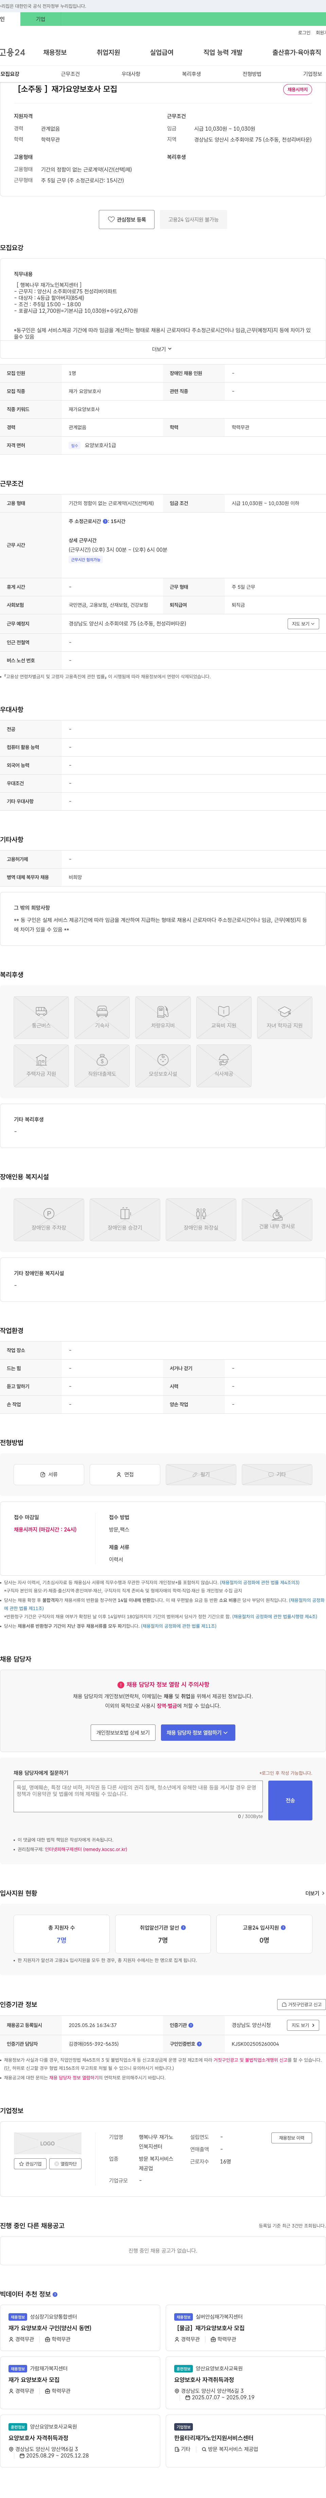This screenshot has width=326, height=2498.
Task: Open the 실업급여 main menu
Action: coord(162,52)
